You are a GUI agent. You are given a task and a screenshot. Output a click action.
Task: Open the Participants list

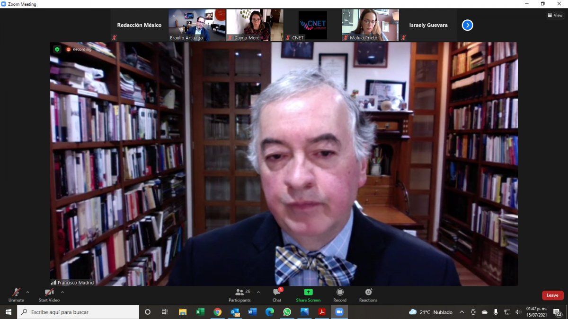click(240, 294)
